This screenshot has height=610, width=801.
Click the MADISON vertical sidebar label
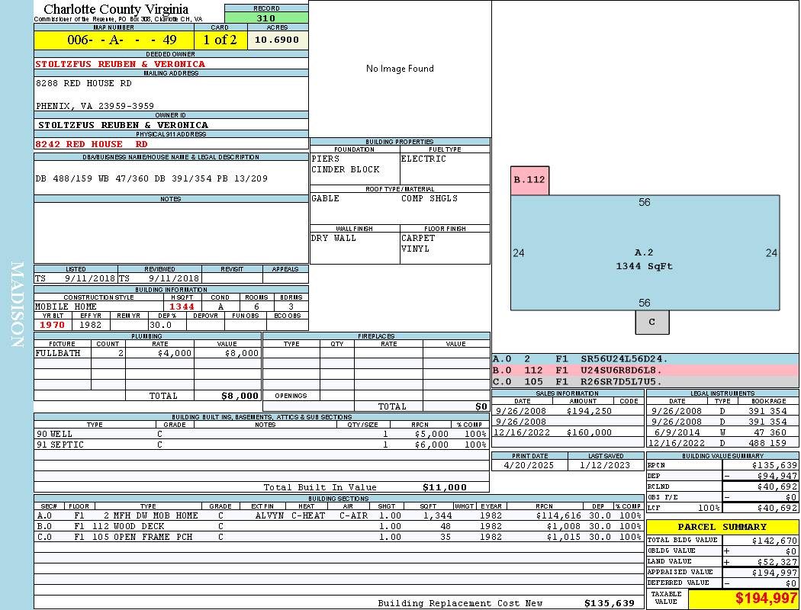click(17, 305)
